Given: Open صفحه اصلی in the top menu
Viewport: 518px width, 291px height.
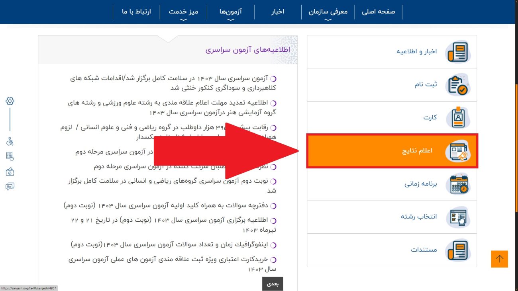Looking at the screenshot, I should click(378, 12).
